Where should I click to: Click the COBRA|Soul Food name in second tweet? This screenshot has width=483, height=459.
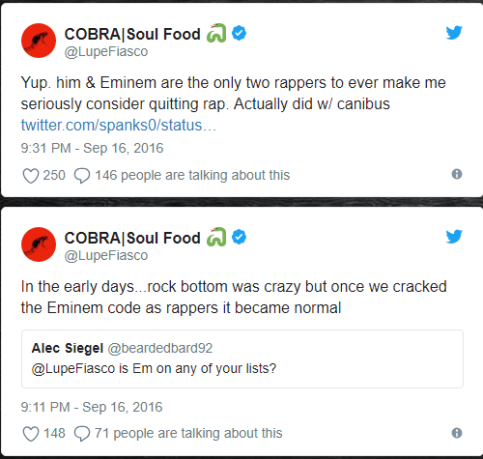132,238
